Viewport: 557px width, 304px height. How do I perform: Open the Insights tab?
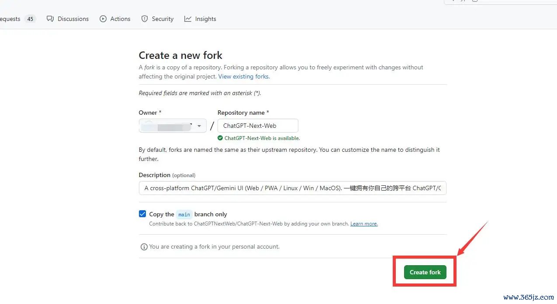click(x=200, y=19)
